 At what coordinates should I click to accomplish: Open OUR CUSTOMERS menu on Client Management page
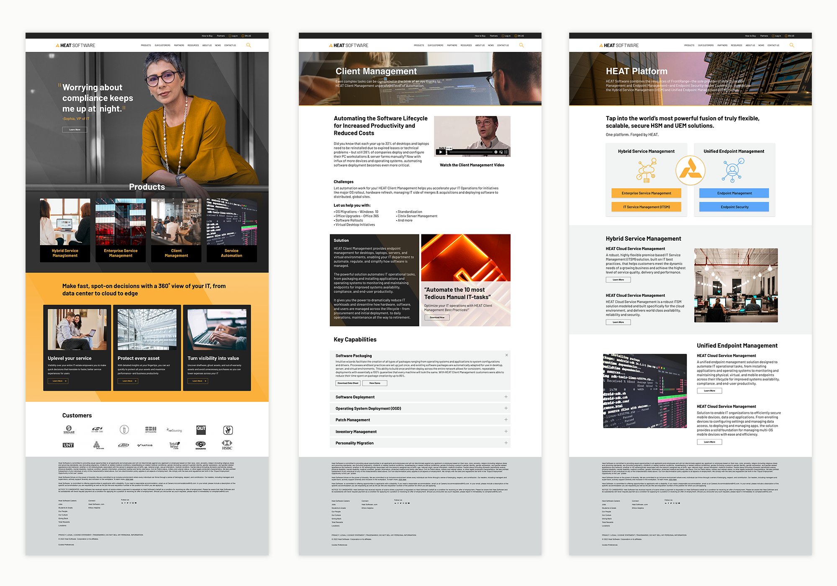tap(435, 45)
